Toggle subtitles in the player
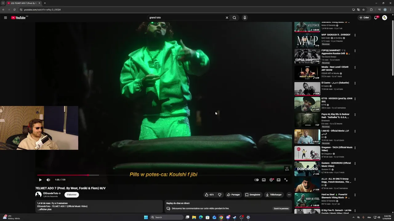 coord(264,180)
